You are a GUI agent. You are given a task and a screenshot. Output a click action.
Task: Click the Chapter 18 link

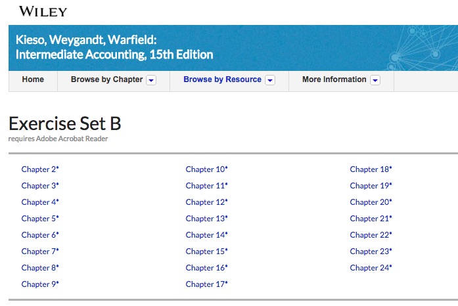click(x=371, y=169)
